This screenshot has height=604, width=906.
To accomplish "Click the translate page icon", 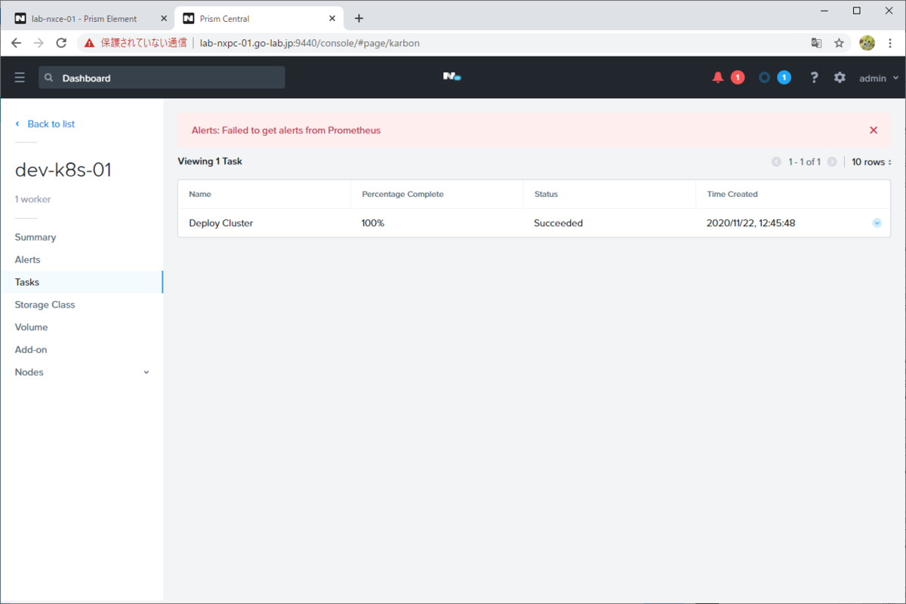I will click(x=816, y=43).
